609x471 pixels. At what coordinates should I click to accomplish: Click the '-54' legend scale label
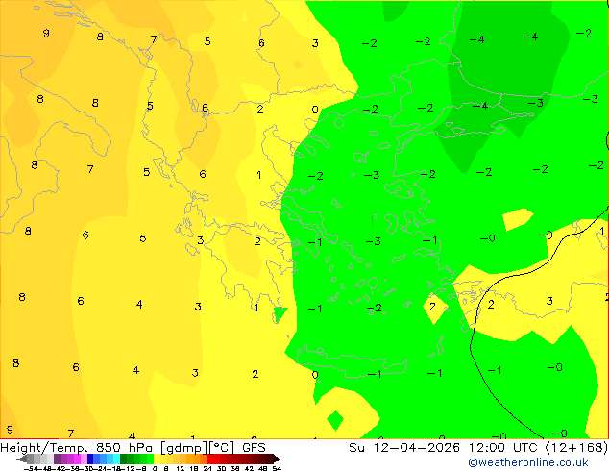[31, 468]
